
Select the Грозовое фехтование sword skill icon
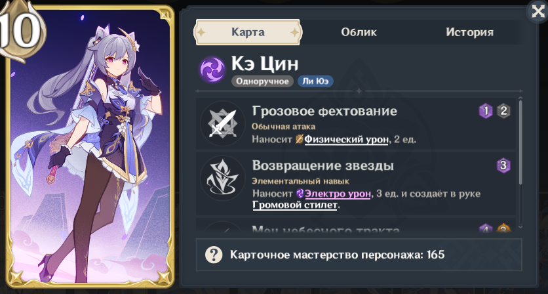pos(223,123)
